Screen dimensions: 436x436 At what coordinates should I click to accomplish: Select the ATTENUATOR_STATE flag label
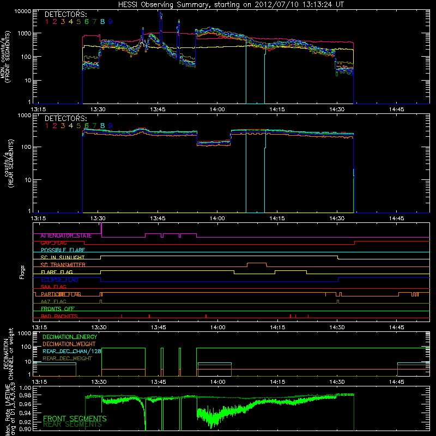coord(66,236)
